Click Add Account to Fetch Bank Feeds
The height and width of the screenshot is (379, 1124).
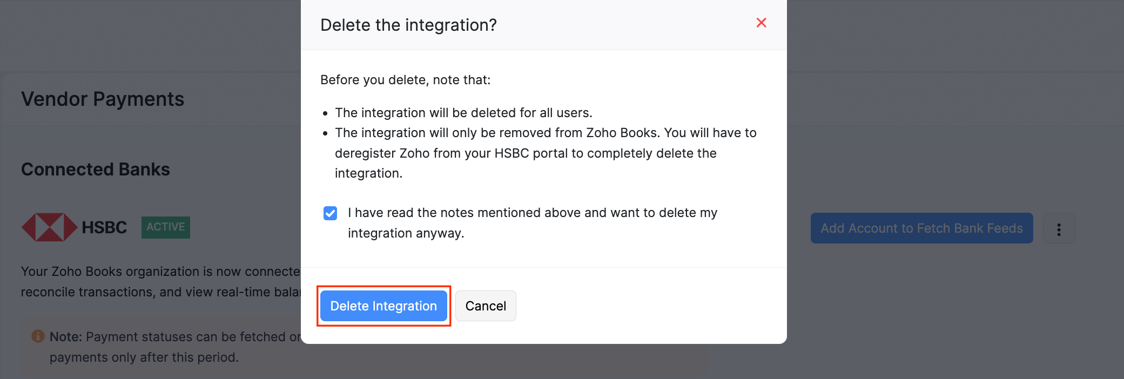coord(921,228)
